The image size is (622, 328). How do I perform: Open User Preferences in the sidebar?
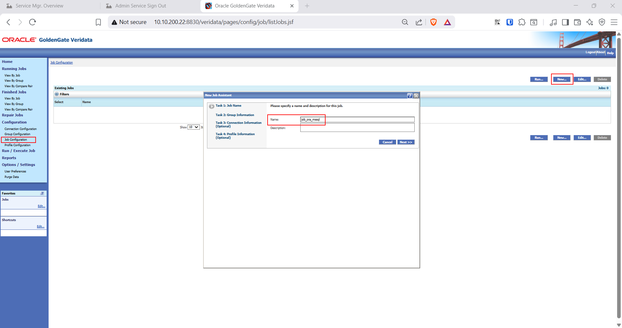tap(15, 171)
